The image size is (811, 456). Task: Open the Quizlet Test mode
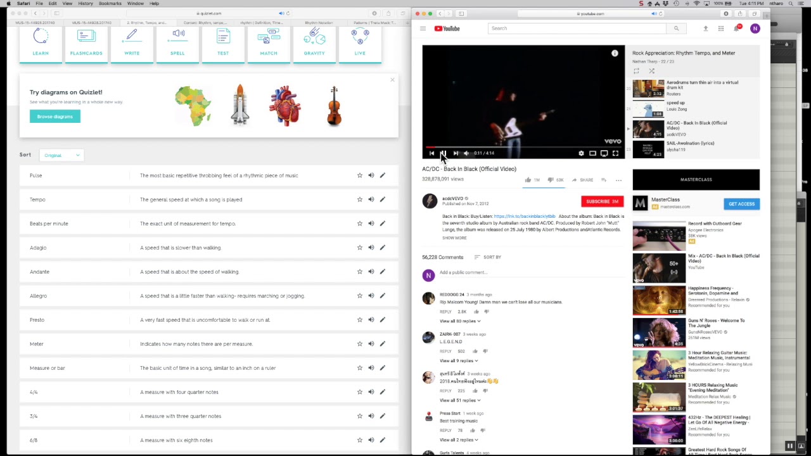coord(223,44)
